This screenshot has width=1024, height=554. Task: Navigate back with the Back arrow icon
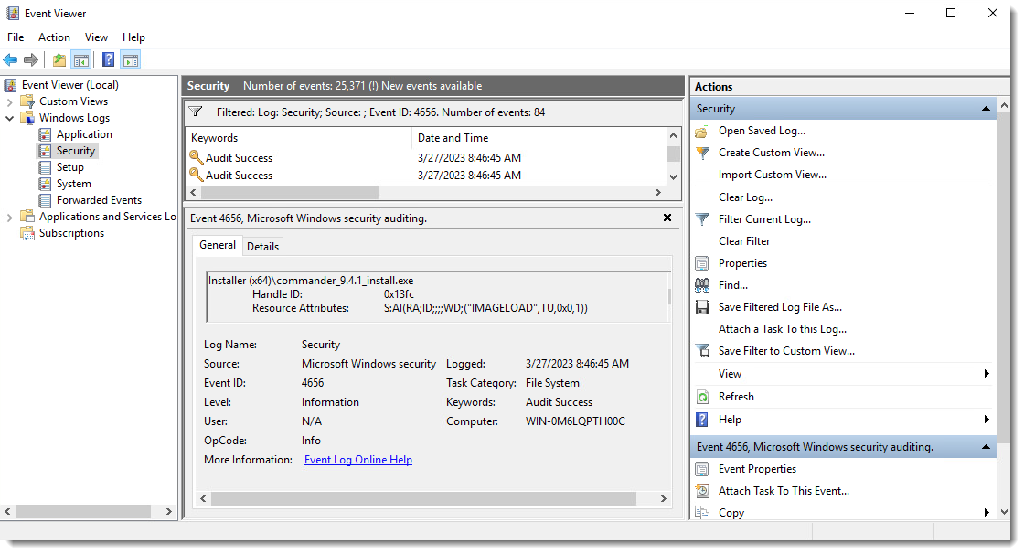(x=12, y=59)
